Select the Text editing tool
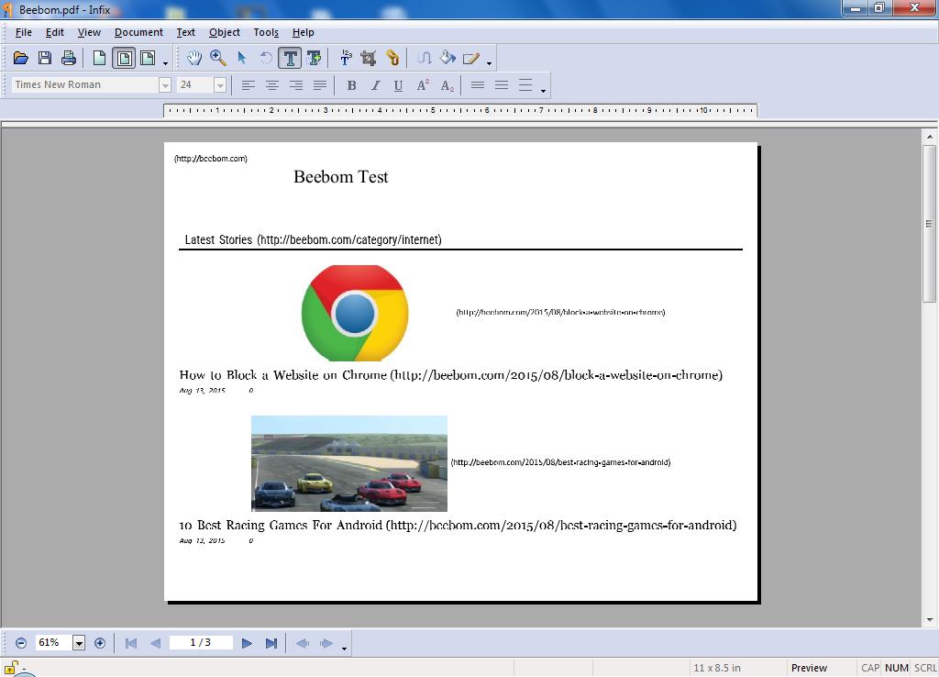Viewport: 939px width, 677px height. pos(290,57)
